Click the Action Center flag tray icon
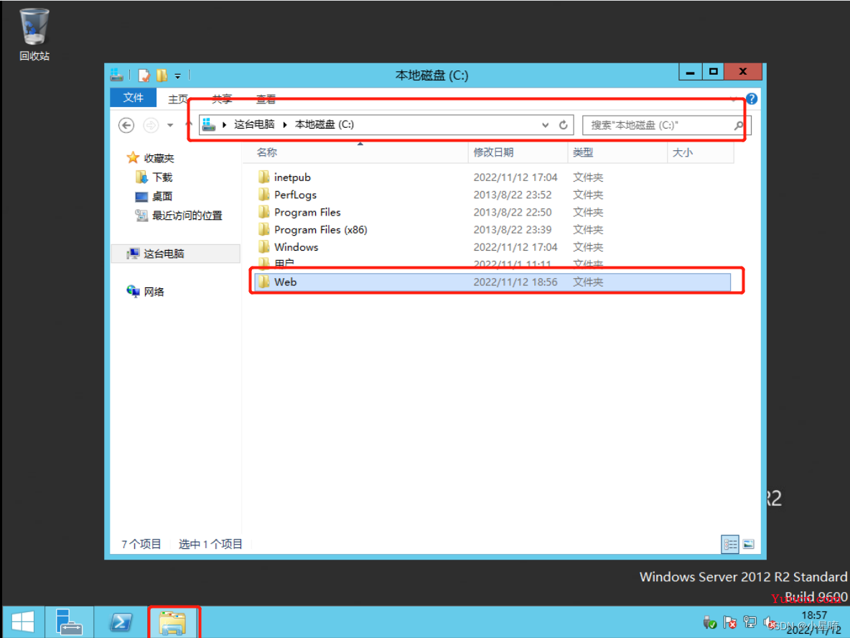The height and width of the screenshot is (638, 850). (730, 622)
